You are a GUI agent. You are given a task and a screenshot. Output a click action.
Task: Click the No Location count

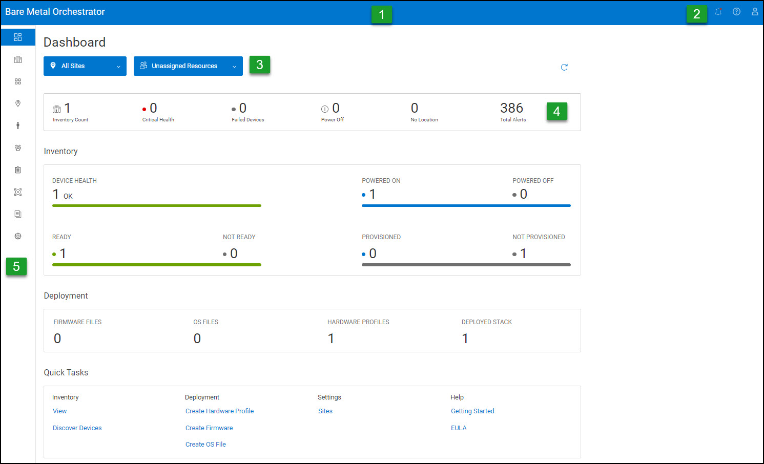tap(415, 108)
